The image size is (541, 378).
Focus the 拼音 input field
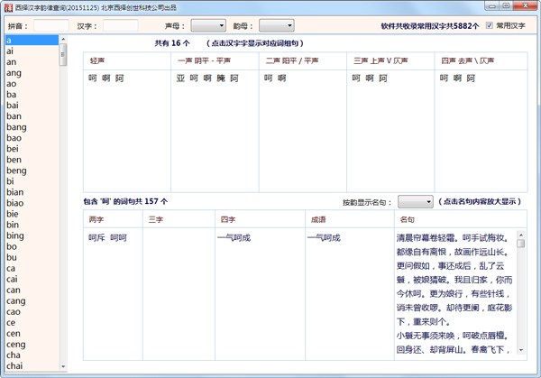(51, 25)
